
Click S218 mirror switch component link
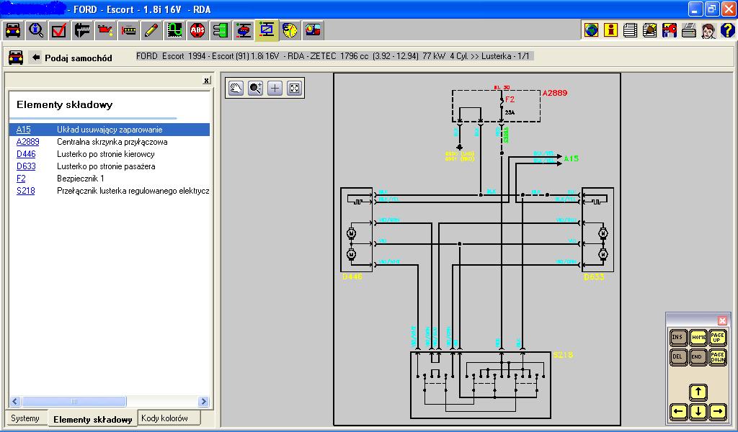25,191
